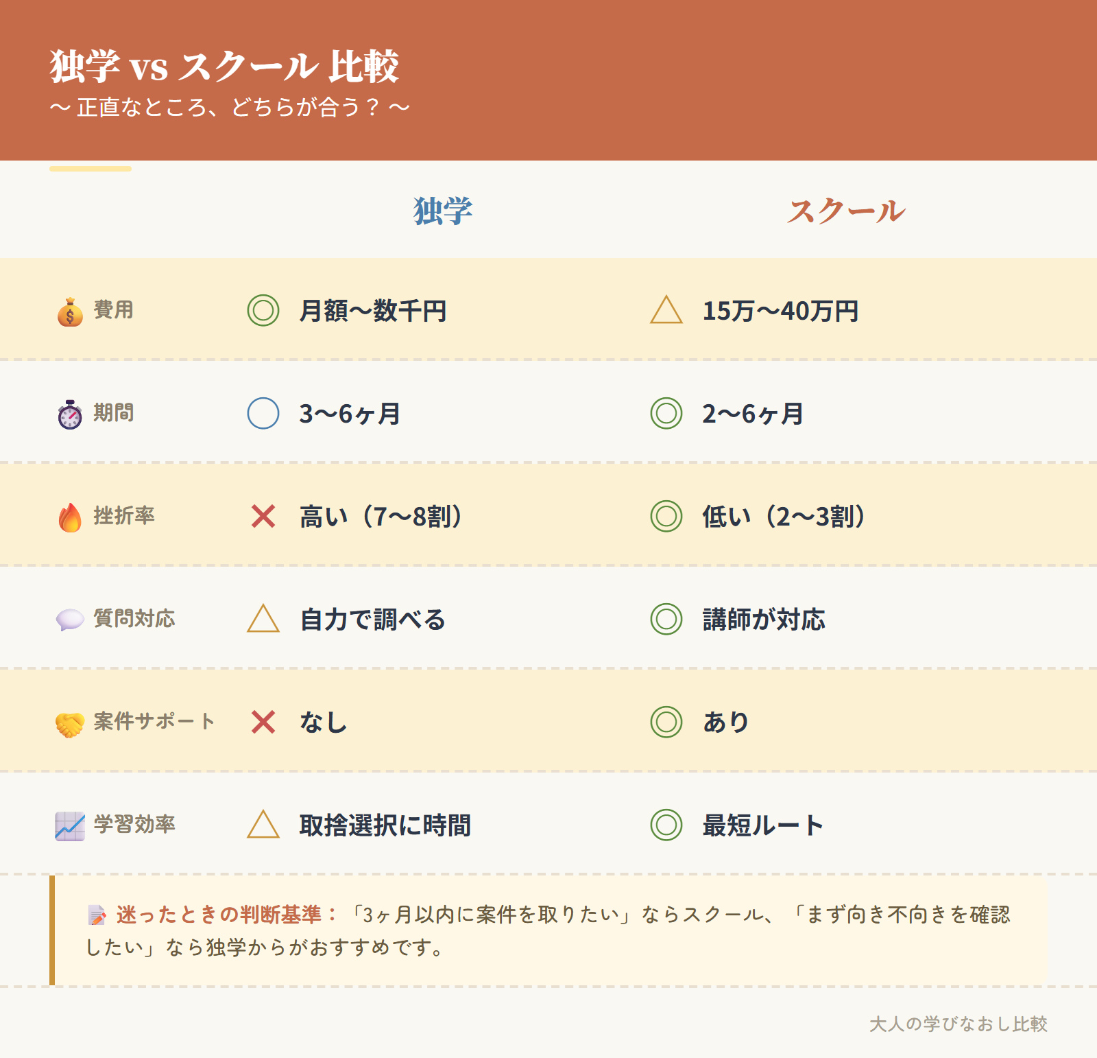Click the double circle next to 月額〜数千円

(263, 310)
